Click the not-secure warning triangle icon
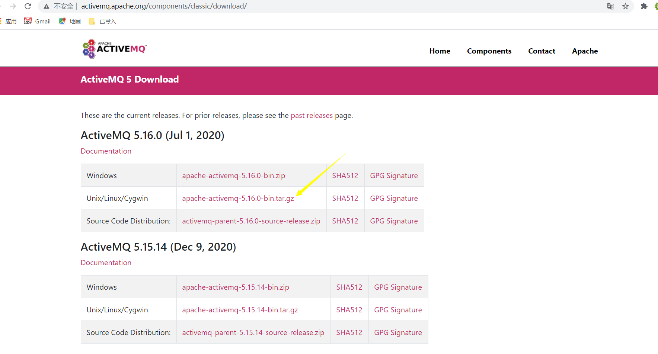Viewport: 658px width, 354px height. [x=47, y=6]
